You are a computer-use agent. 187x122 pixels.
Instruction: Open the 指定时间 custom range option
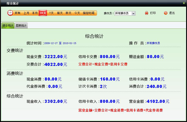(x=89, y=13)
